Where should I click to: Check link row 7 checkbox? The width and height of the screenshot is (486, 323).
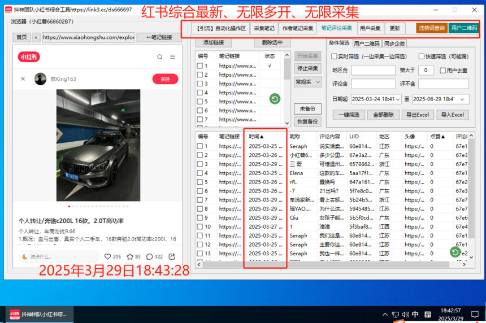[x=200, y=119]
